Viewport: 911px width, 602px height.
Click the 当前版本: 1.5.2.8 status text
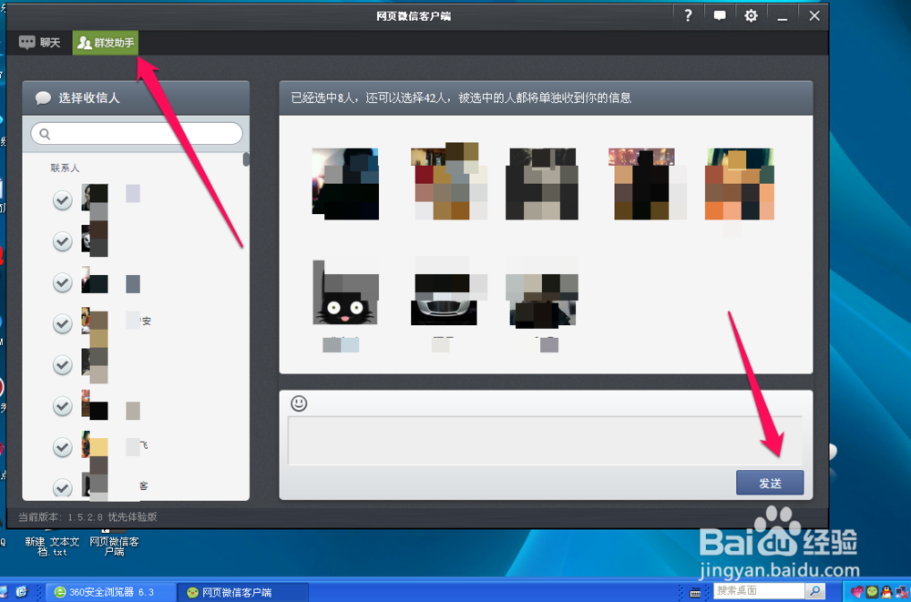(x=87, y=516)
